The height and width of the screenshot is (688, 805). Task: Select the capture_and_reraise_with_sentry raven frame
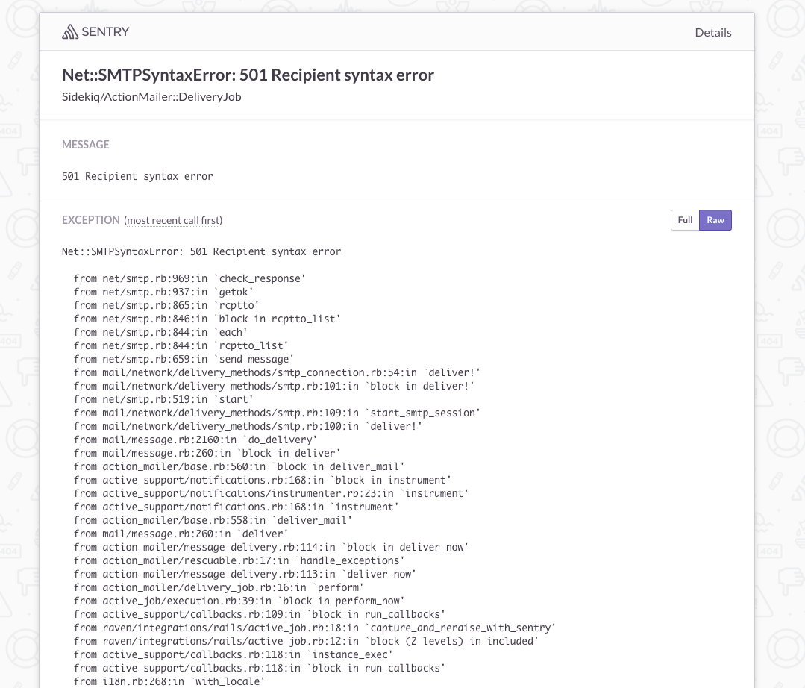click(x=313, y=628)
